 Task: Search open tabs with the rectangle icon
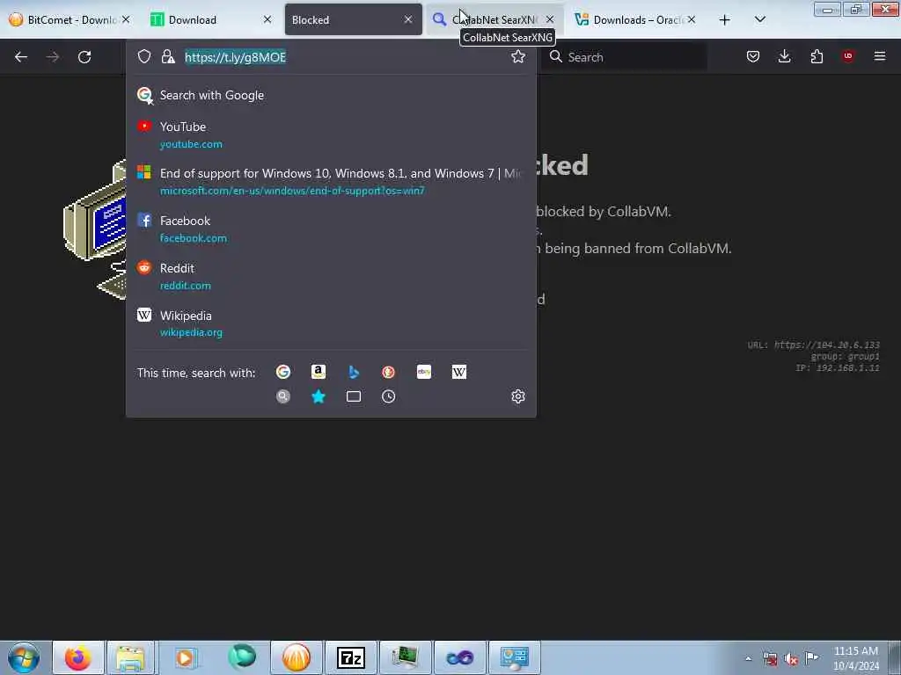[x=354, y=396]
